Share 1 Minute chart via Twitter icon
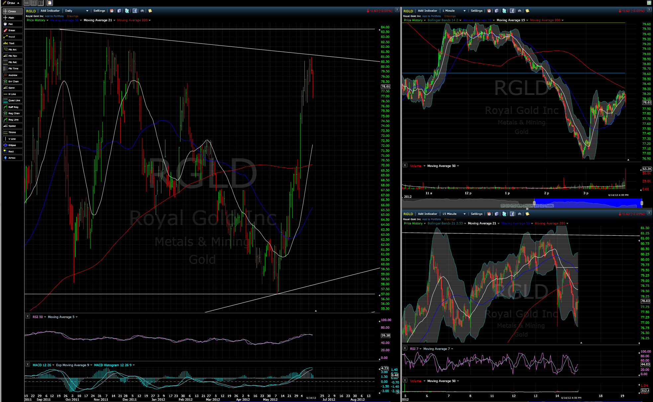Viewport: 653px width, 402px height. [x=504, y=11]
